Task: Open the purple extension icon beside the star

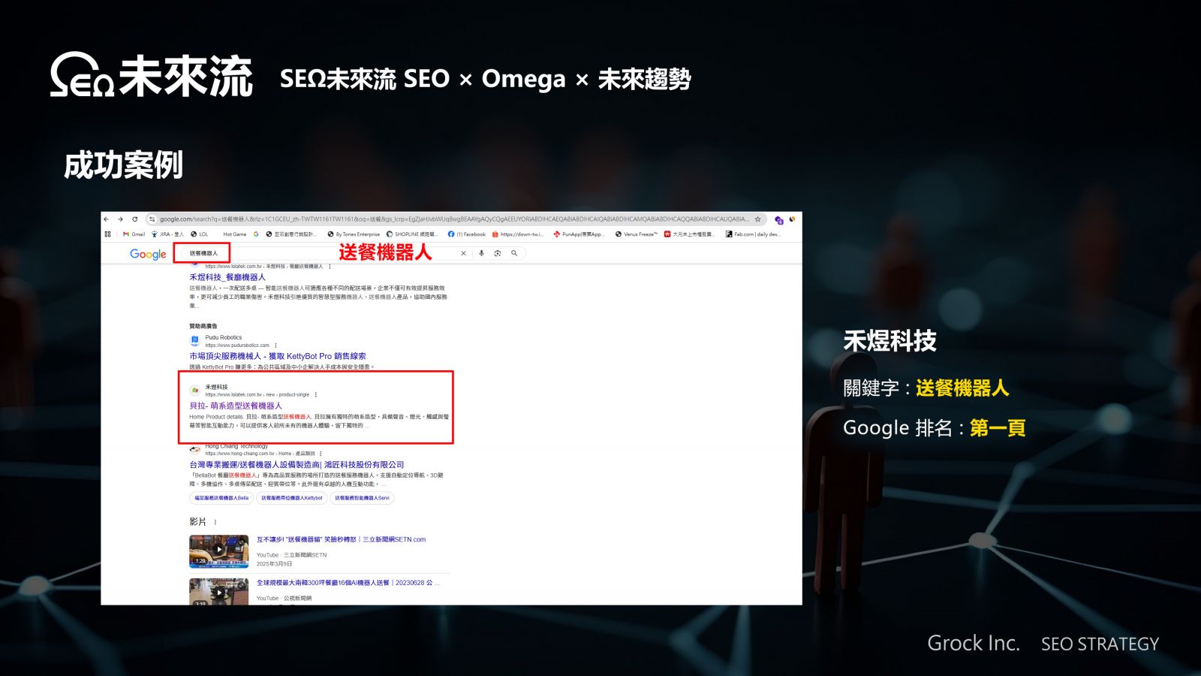Action: pos(778,219)
